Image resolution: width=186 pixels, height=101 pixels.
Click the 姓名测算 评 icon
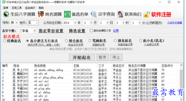(41, 14)
